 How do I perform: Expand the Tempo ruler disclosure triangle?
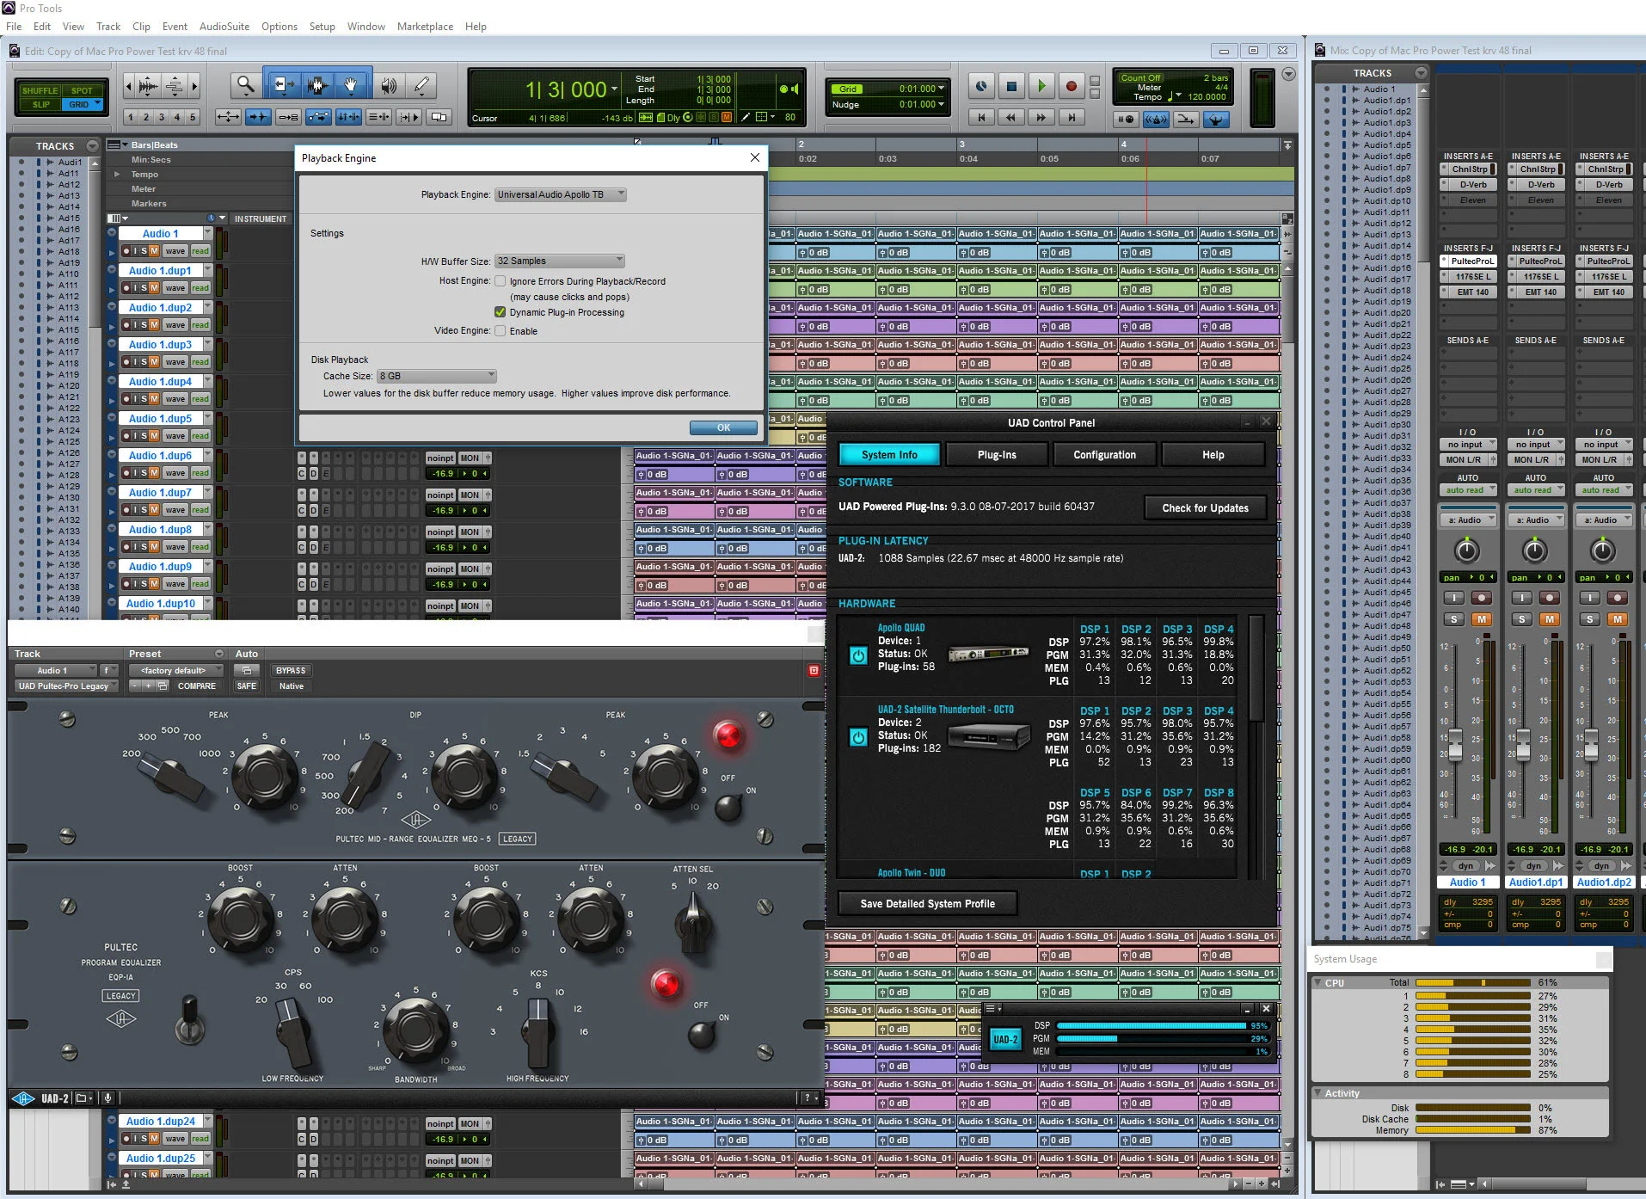117,174
